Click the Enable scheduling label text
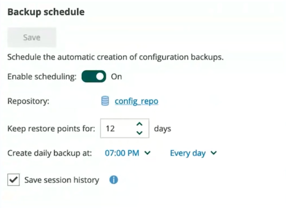 (42, 77)
